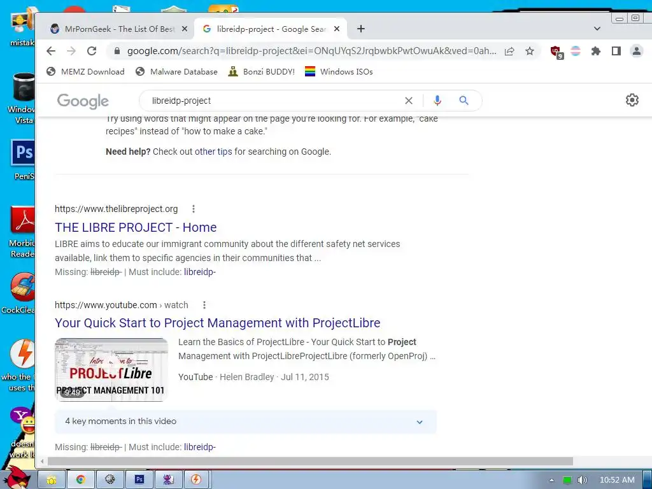
Task: Close the MrPornGeek tab
Action: click(185, 29)
